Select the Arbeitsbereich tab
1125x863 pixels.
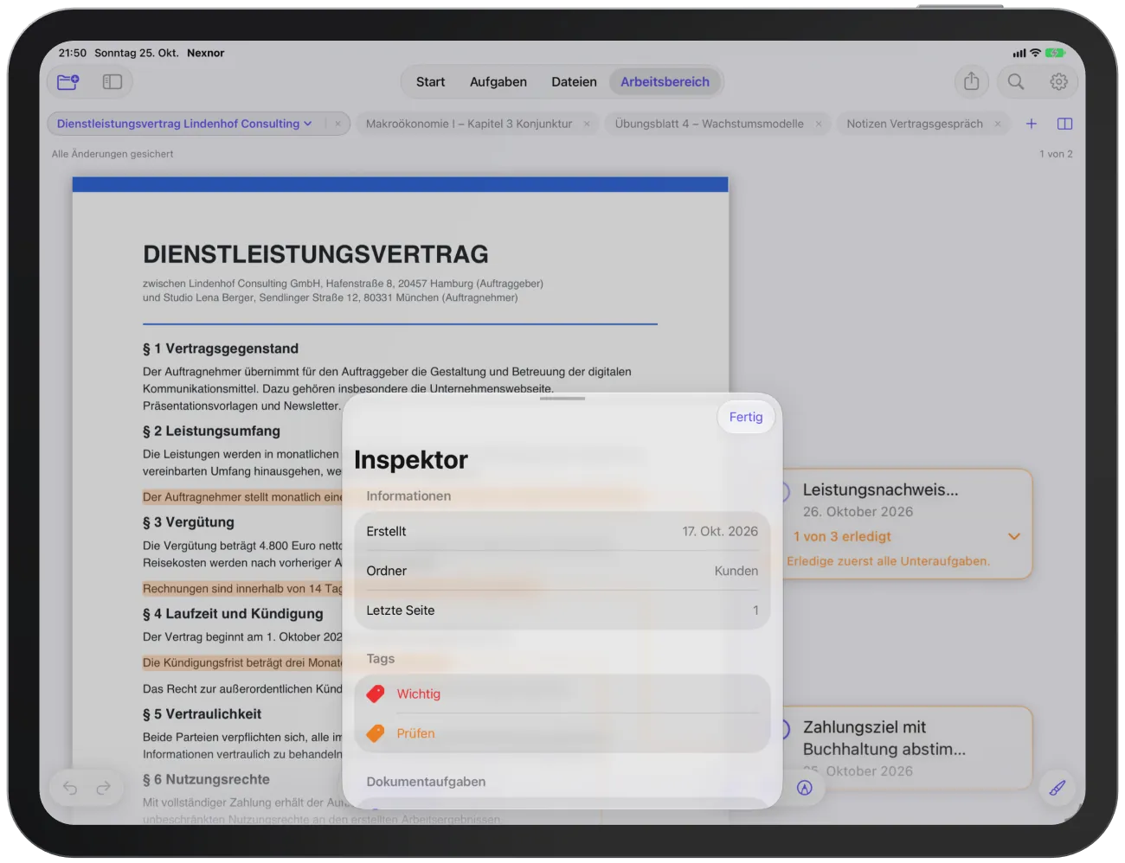click(x=665, y=82)
